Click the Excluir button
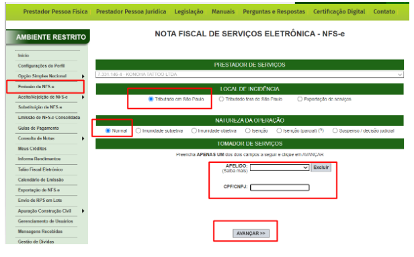The height and width of the screenshot is (257, 414). 321,168
